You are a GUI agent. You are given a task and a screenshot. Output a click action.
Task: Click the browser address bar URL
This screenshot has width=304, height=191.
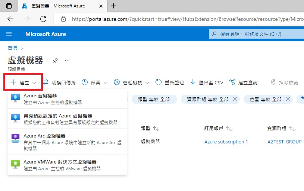188,19
